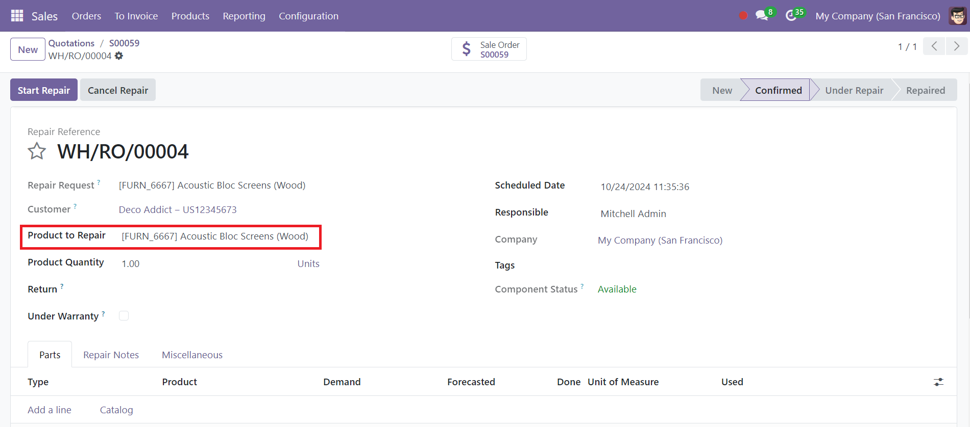
Task: Open the Units unit of measure link
Action: tap(308, 263)
